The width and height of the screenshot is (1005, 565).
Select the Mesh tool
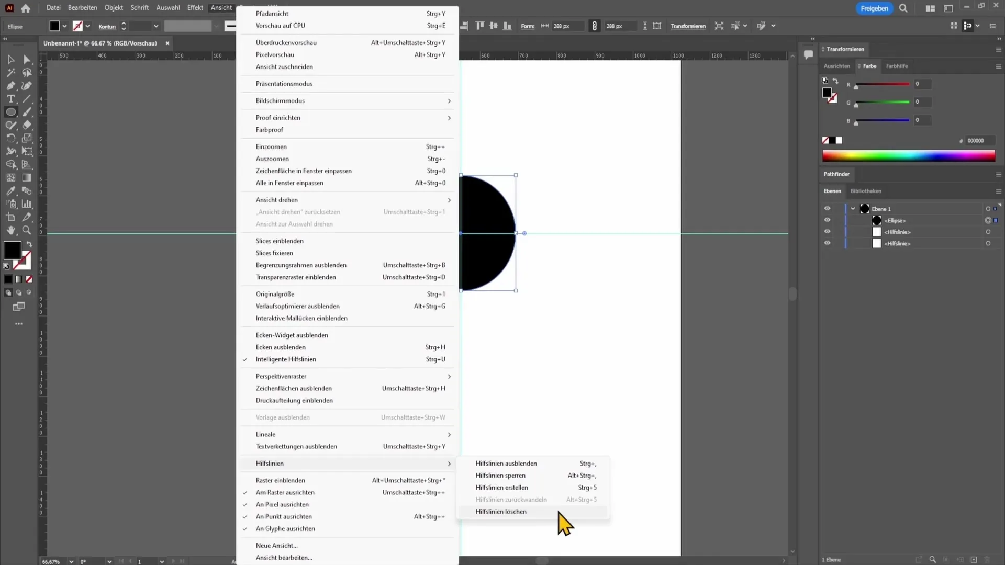[x=10, y=178]
